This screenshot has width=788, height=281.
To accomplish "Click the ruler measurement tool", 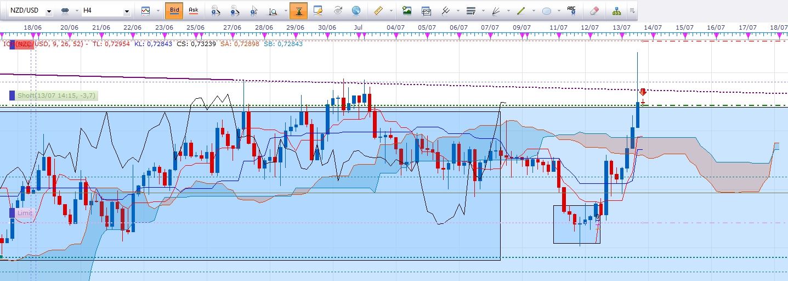I will (378, 10).
